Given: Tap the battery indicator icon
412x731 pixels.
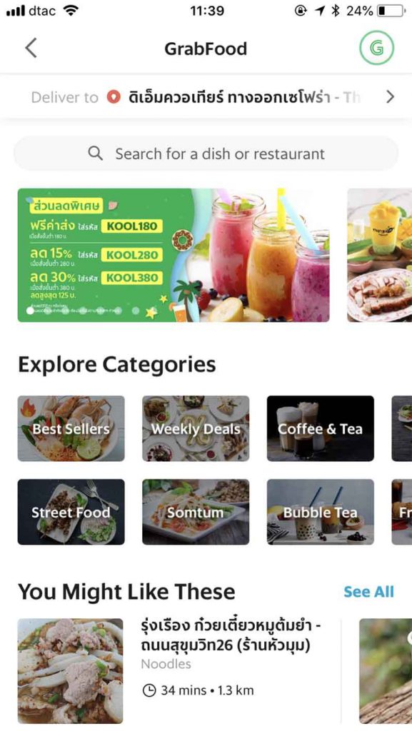Looking at the screenshot, I should pyautogui.click(x=391, y=11).
